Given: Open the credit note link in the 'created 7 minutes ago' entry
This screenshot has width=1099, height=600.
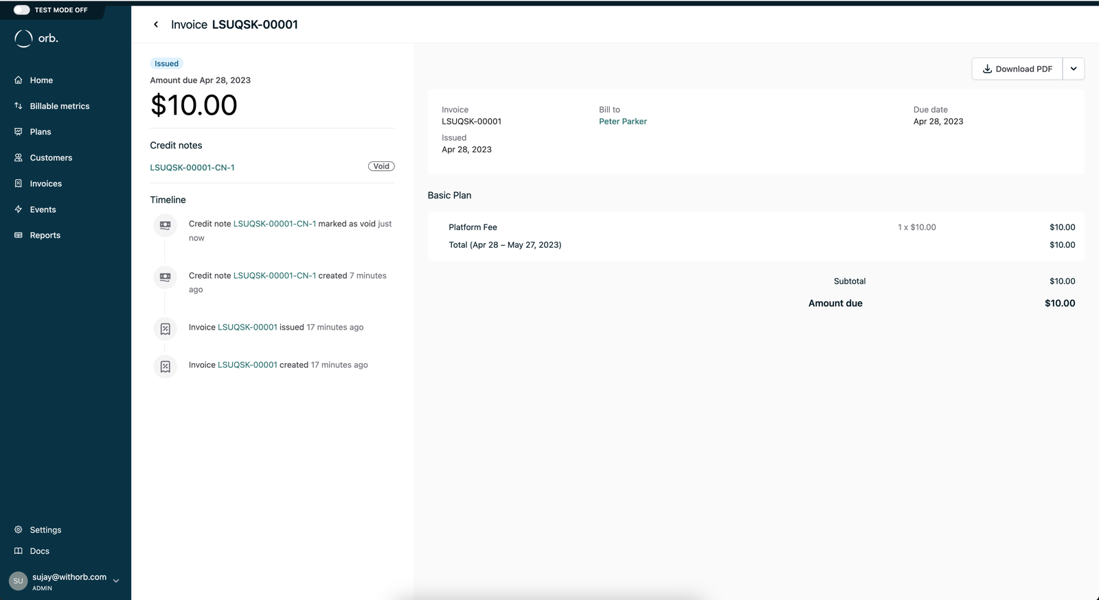Looking at the screenshot, I should (x=275, y=275).
